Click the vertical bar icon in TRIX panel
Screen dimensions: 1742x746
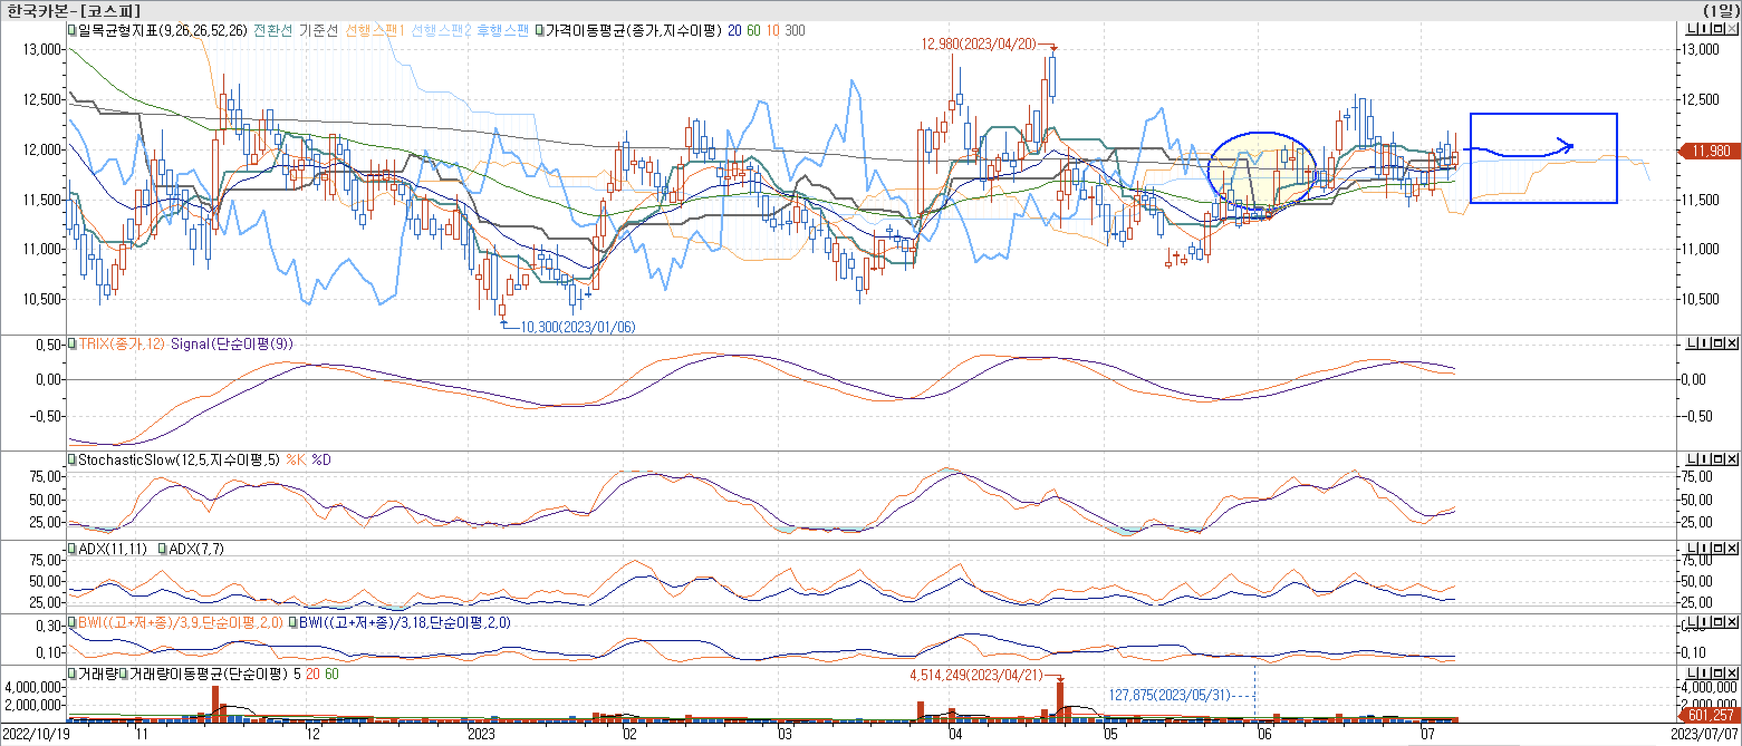[1705, 343]
